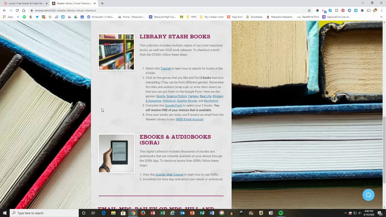Open Outlook from the taskbar
Viewport: 386px width, 217px height.
point(182,213)
